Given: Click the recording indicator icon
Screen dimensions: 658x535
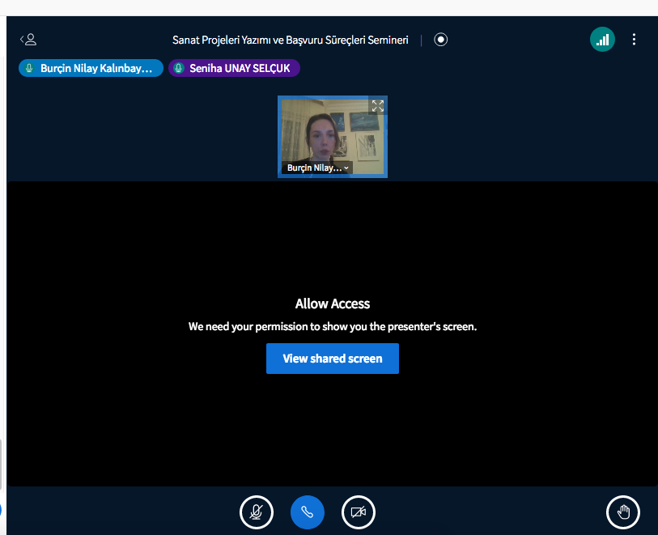Looking at the screenshot, I should click(x=441, y=40).
